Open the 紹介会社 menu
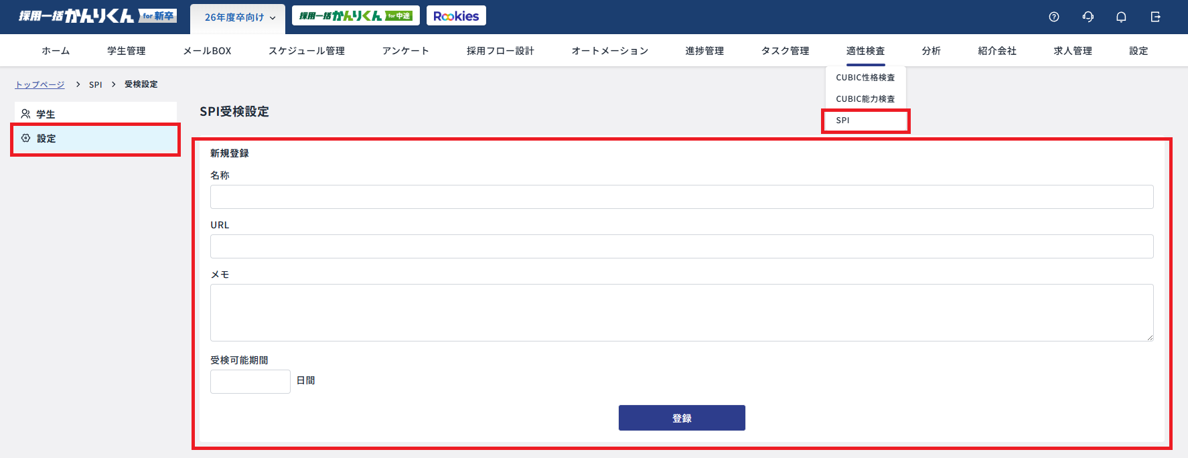 tap(997, 51)
